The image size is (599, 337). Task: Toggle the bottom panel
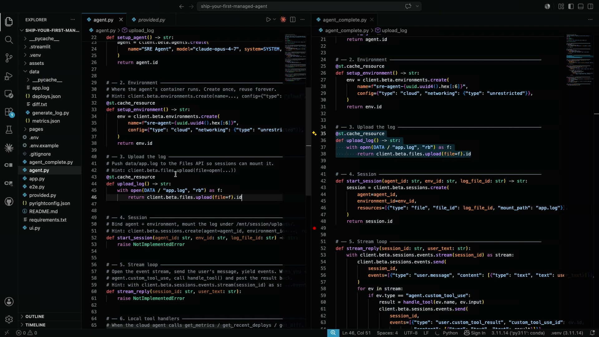point(581,6)
